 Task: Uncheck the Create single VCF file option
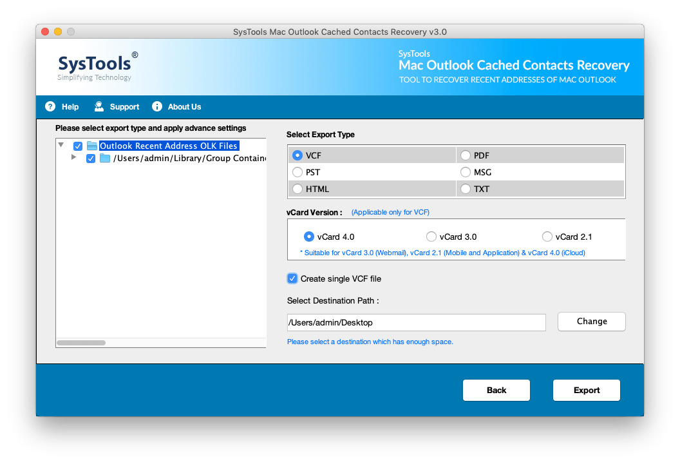[x=292, y=278]
